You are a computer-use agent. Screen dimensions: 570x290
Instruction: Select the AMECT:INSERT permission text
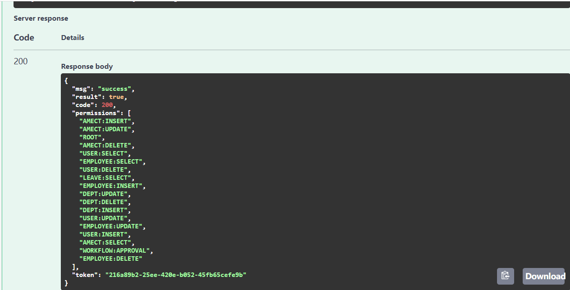(105, 120)
